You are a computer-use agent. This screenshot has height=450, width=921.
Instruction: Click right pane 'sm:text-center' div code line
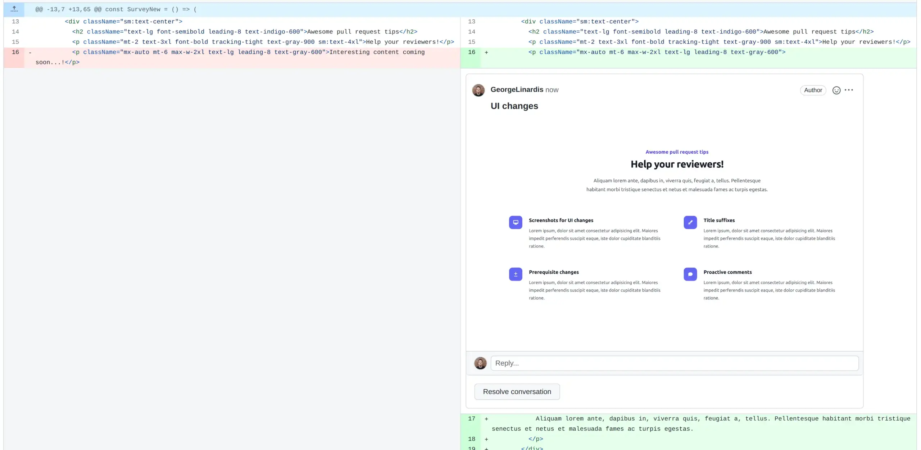[580, 22]
